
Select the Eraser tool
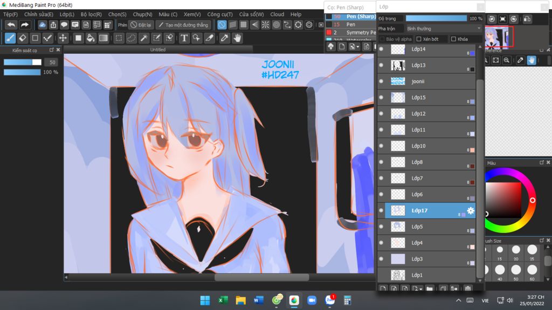click(x=23, y=38)
